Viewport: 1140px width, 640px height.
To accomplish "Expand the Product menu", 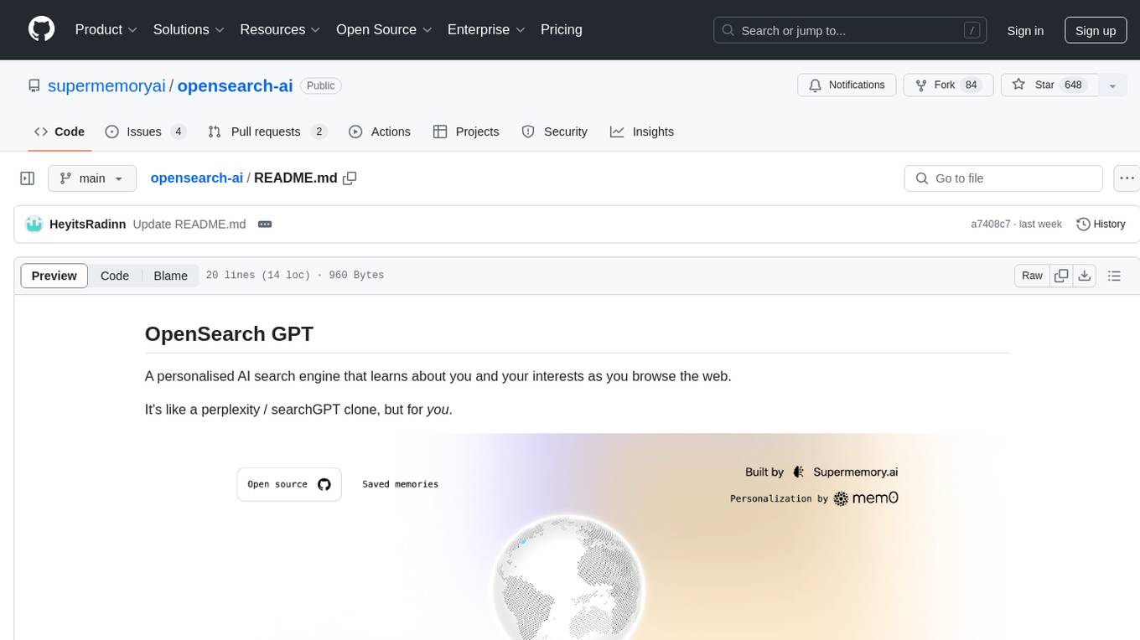I will coord(106,29).
